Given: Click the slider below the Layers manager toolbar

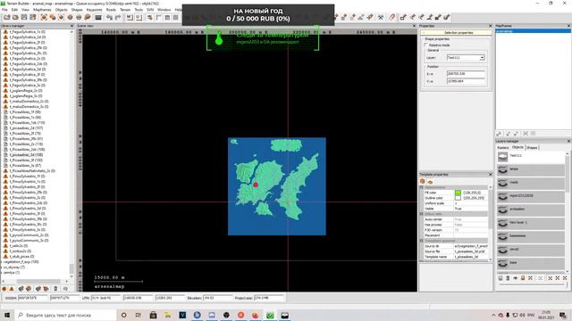Looking at the screenshot, I should 533,284.
